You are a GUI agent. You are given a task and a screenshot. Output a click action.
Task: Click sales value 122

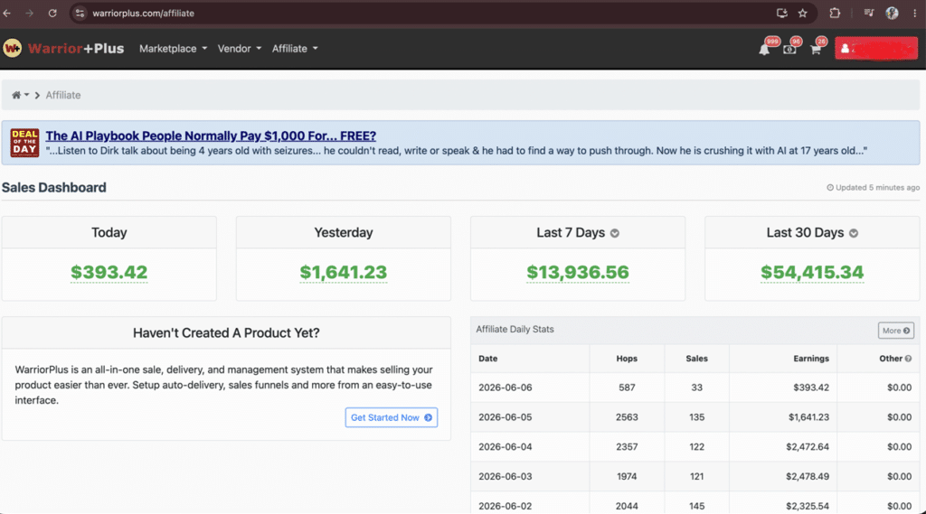click(697, 447)
